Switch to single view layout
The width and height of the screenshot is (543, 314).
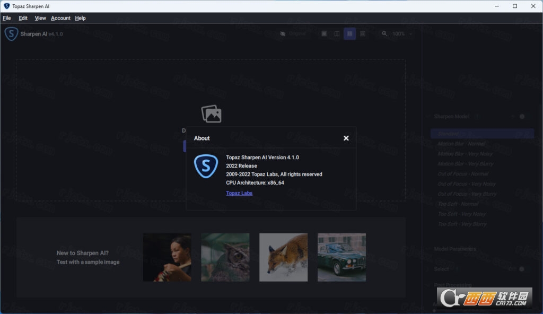tap(324, 33)
